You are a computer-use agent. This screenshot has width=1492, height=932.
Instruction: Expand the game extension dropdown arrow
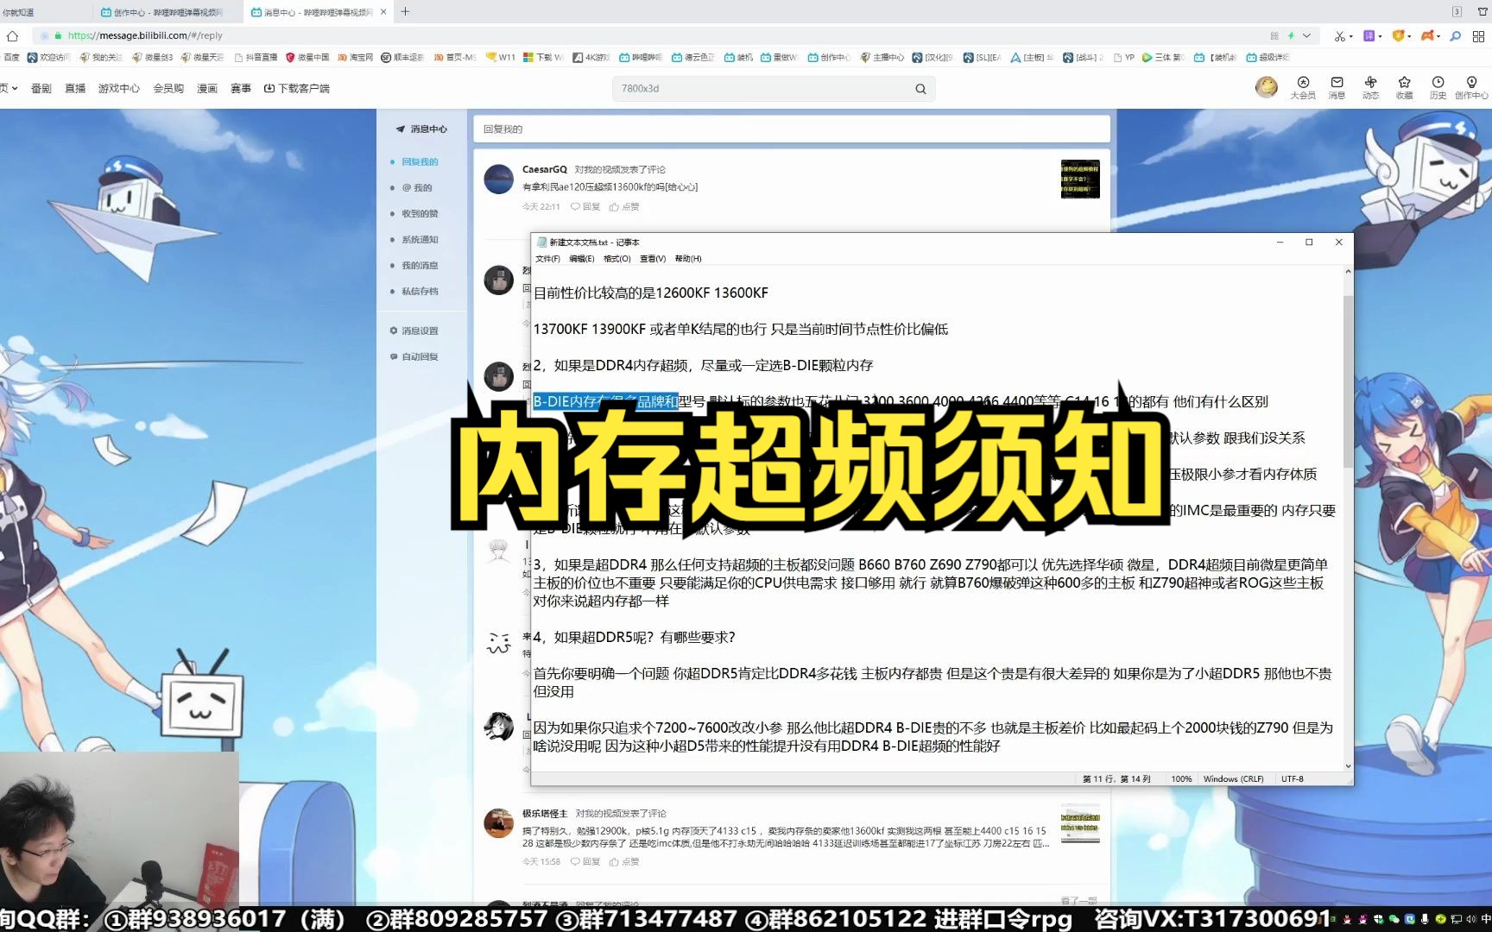tap(1438, 36)
